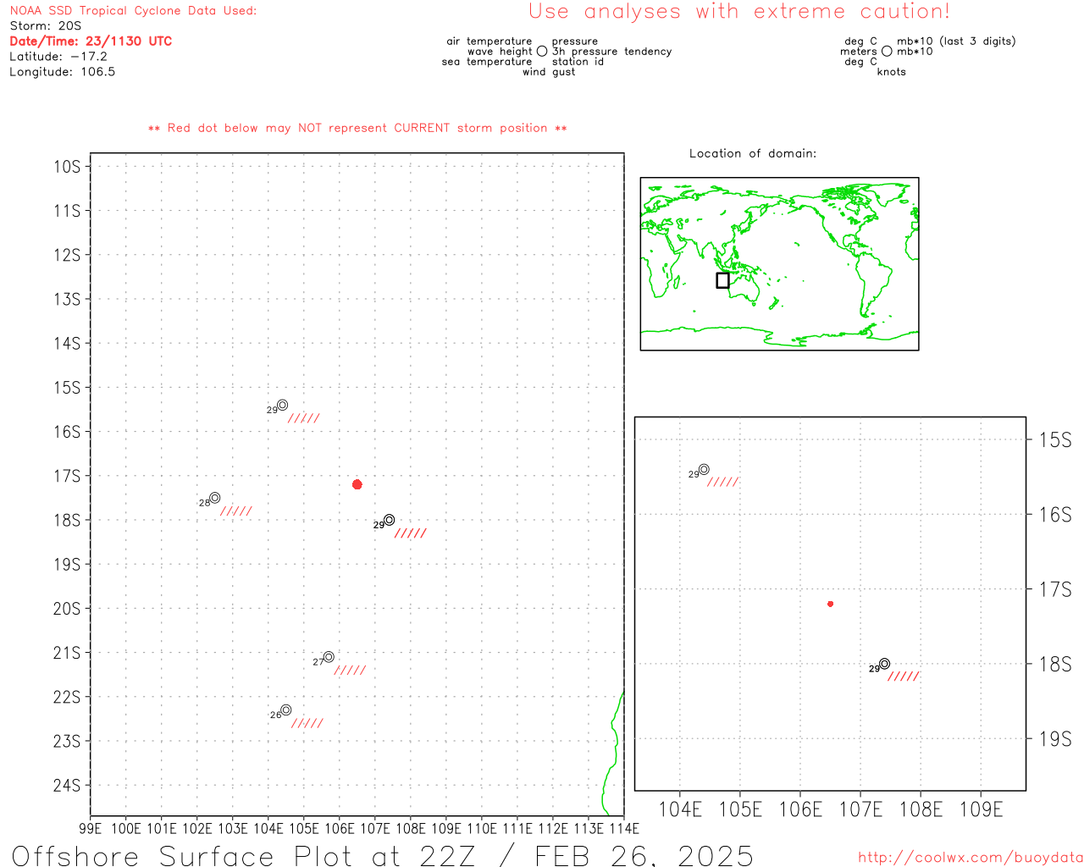The height and width of the screenshot is (867, 1084).
Task: Select the inset map station circle near 15.4S
Action: pos(704,469)
